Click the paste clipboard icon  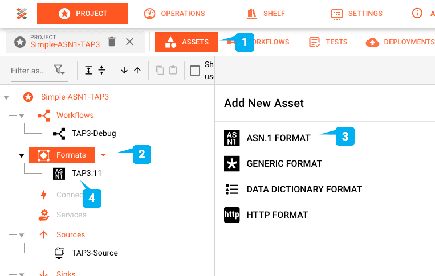[x=173, y=71]
